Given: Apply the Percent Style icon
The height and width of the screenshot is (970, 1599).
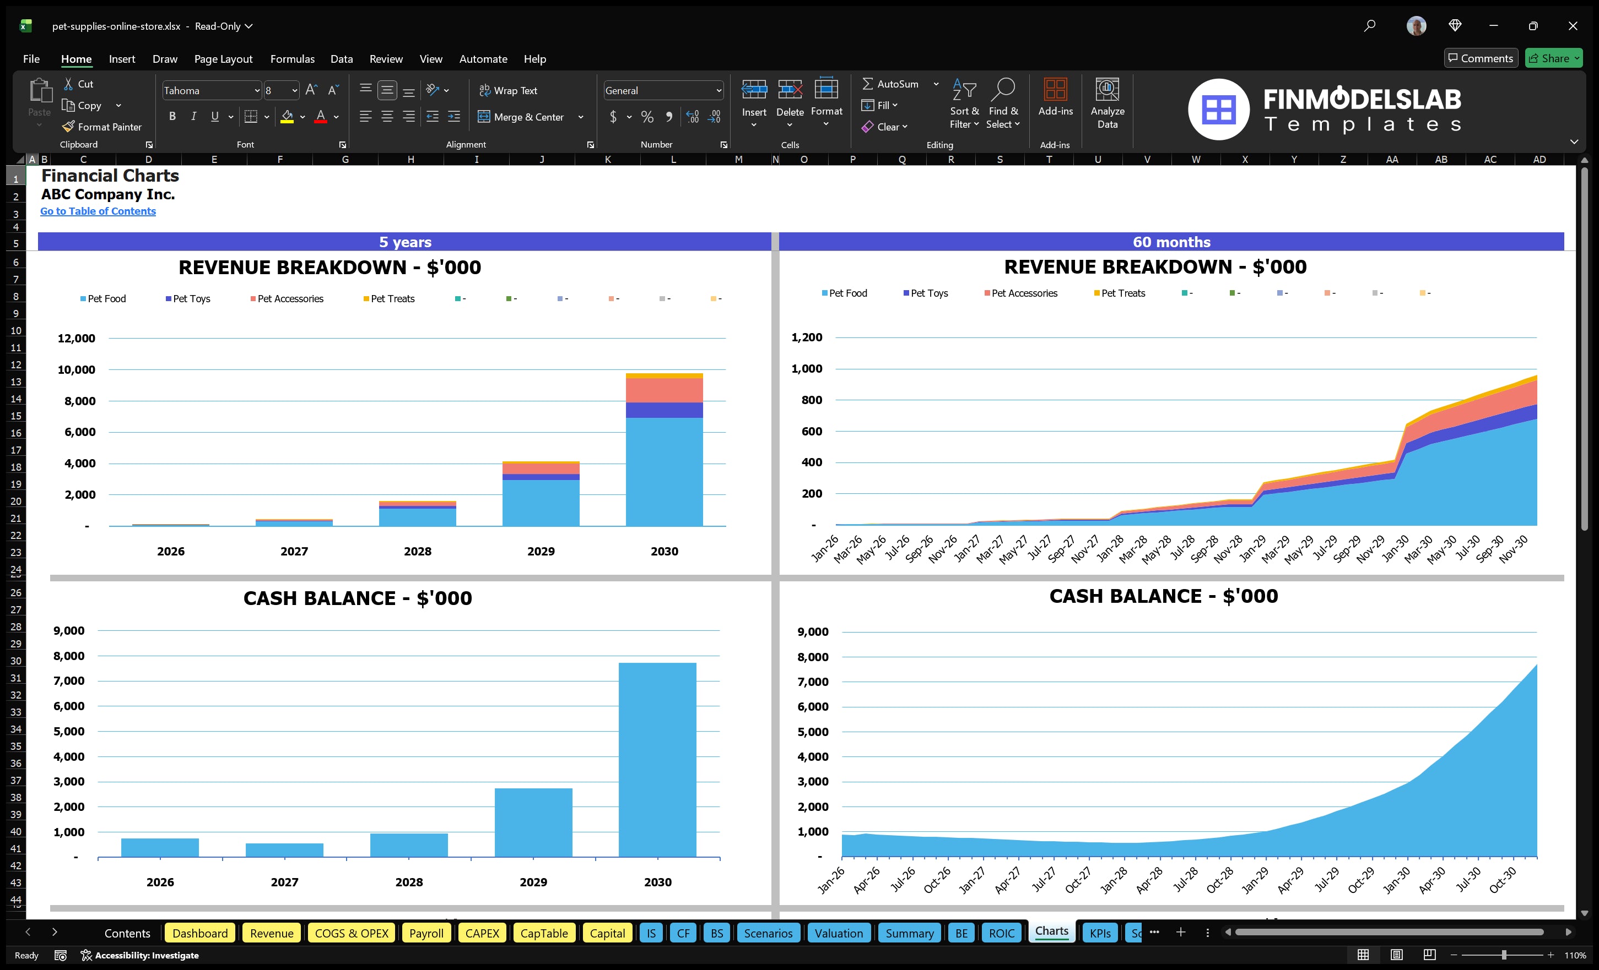Looking at the screenshot, I should [646, 117].
